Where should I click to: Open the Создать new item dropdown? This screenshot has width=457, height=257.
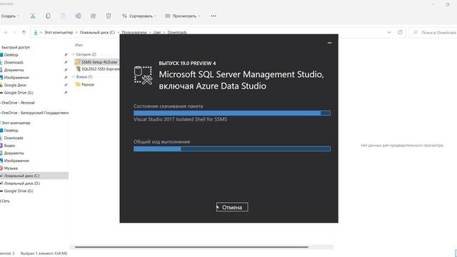[10, 16]
